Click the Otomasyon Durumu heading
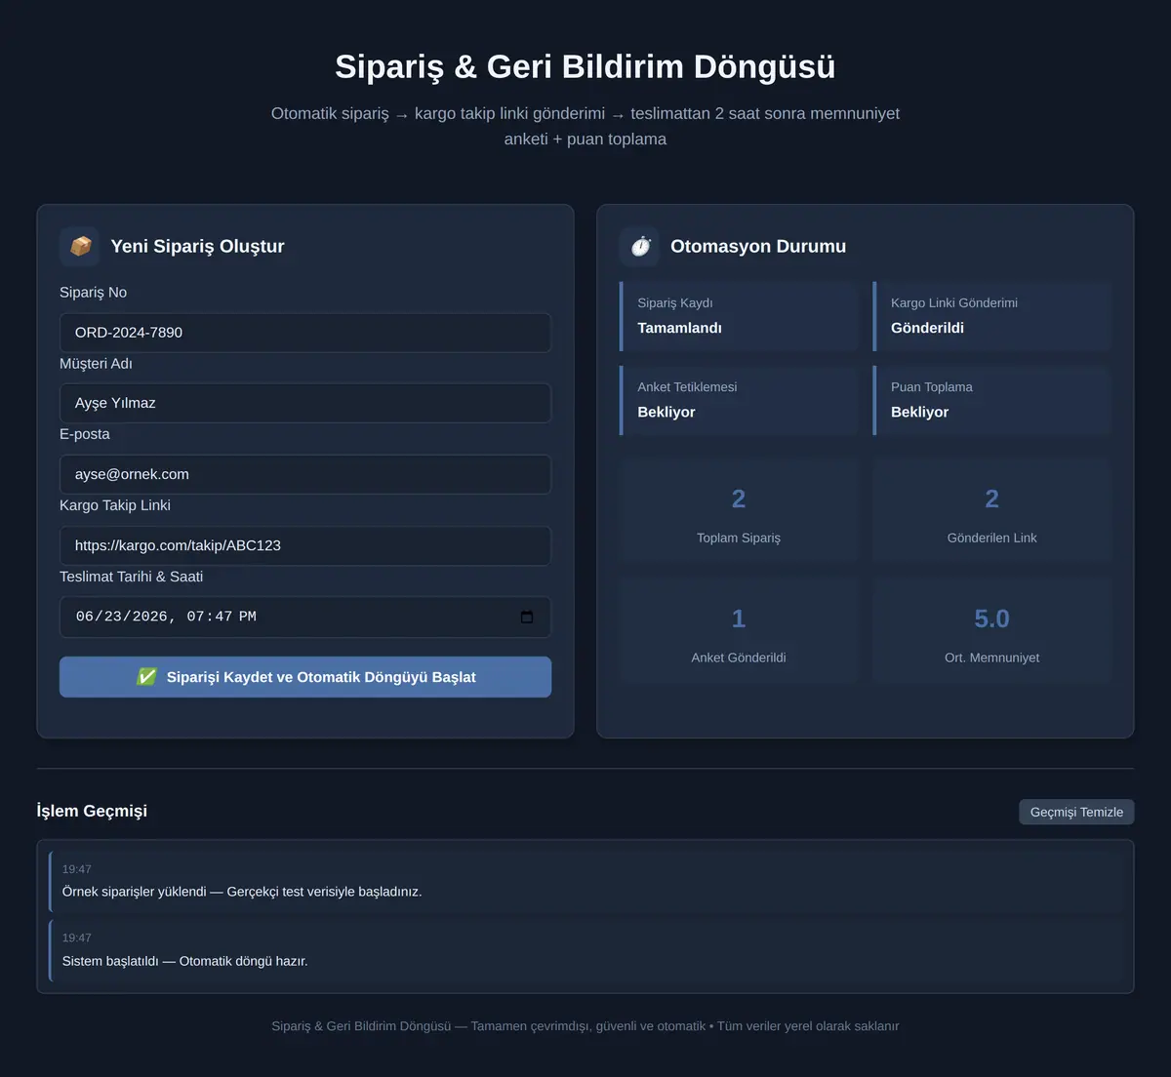Screen dimensions: 1171x1077 pyautogui.click(x=758, y=247)
